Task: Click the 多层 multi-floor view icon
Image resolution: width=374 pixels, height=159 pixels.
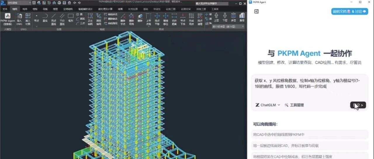Action: pyautogui.click(x=233, y=18)
